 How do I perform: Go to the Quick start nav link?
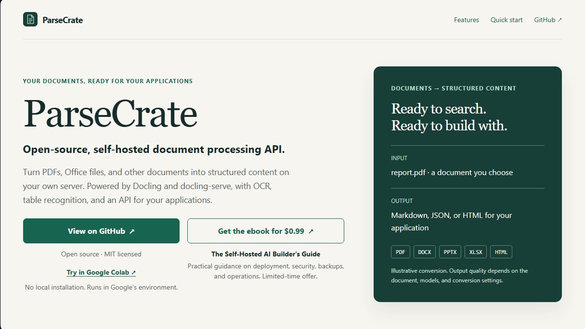coord(507,20)
